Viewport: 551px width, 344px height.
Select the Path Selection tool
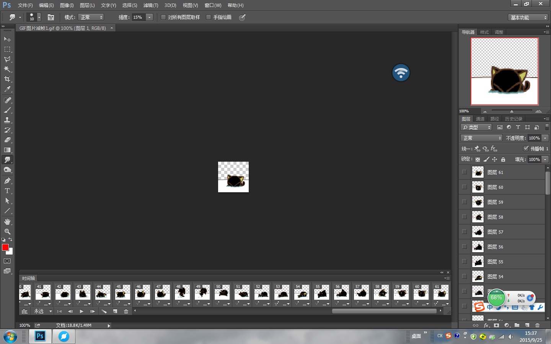coord(7,201)
